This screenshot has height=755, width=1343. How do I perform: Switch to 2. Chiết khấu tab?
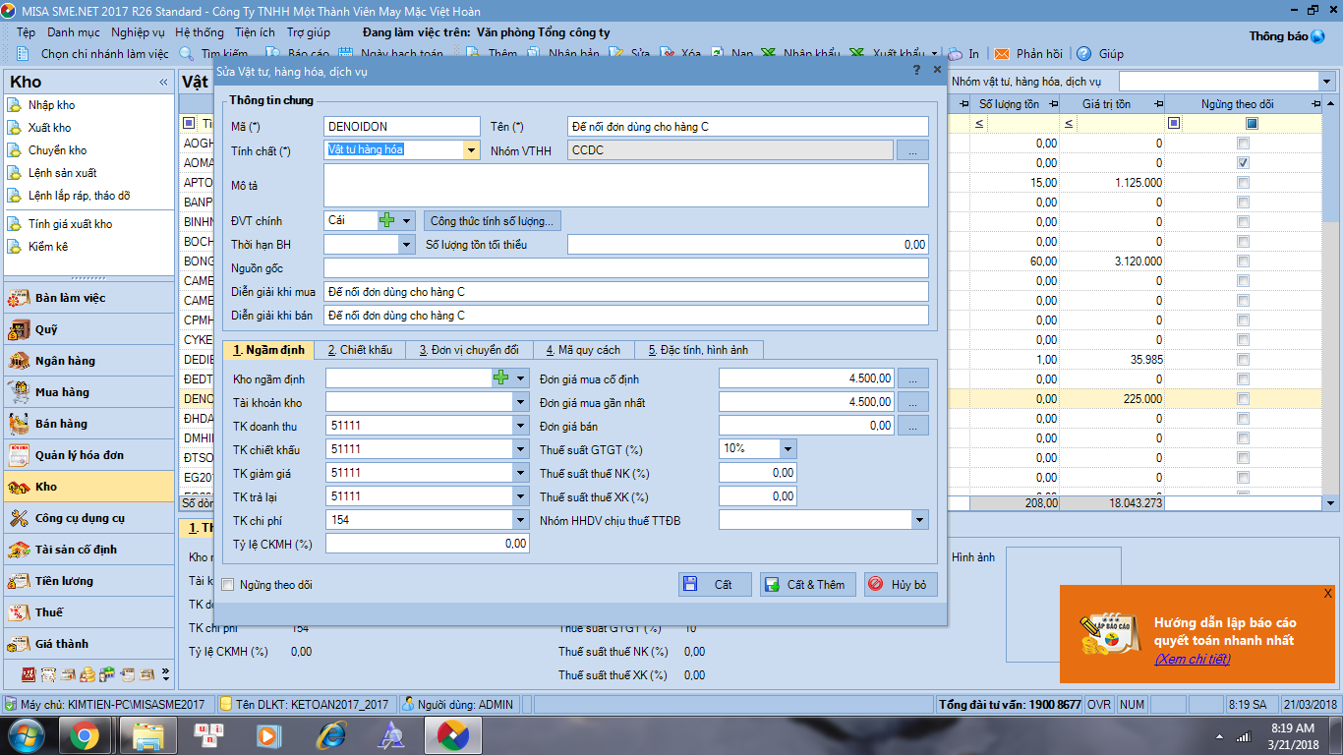click(x=360, y=350)
